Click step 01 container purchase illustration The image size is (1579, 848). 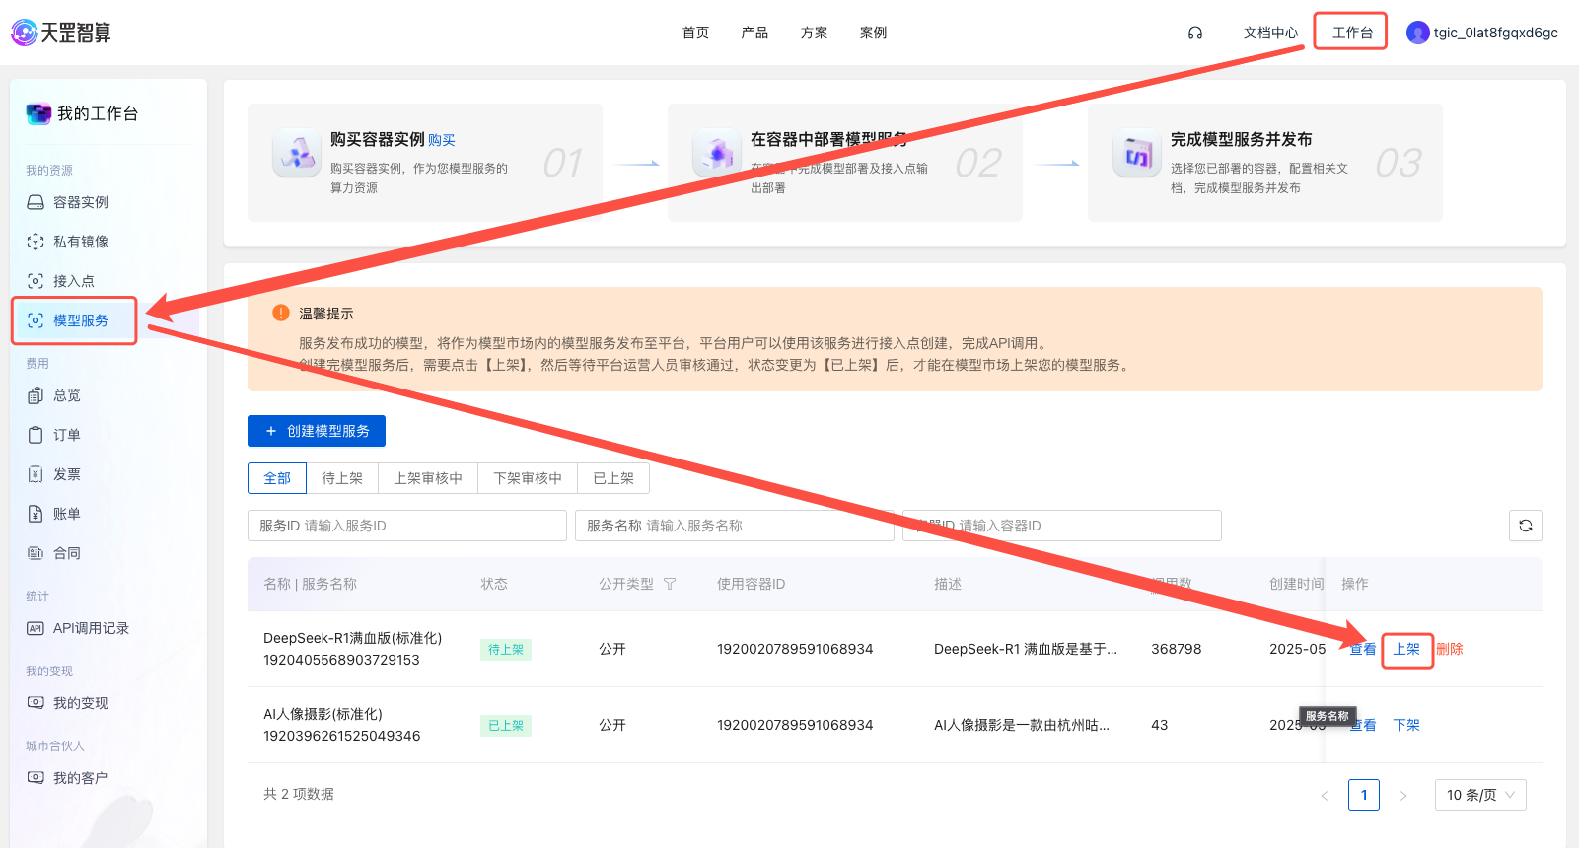pyautogui.click(x=296, y=154)
